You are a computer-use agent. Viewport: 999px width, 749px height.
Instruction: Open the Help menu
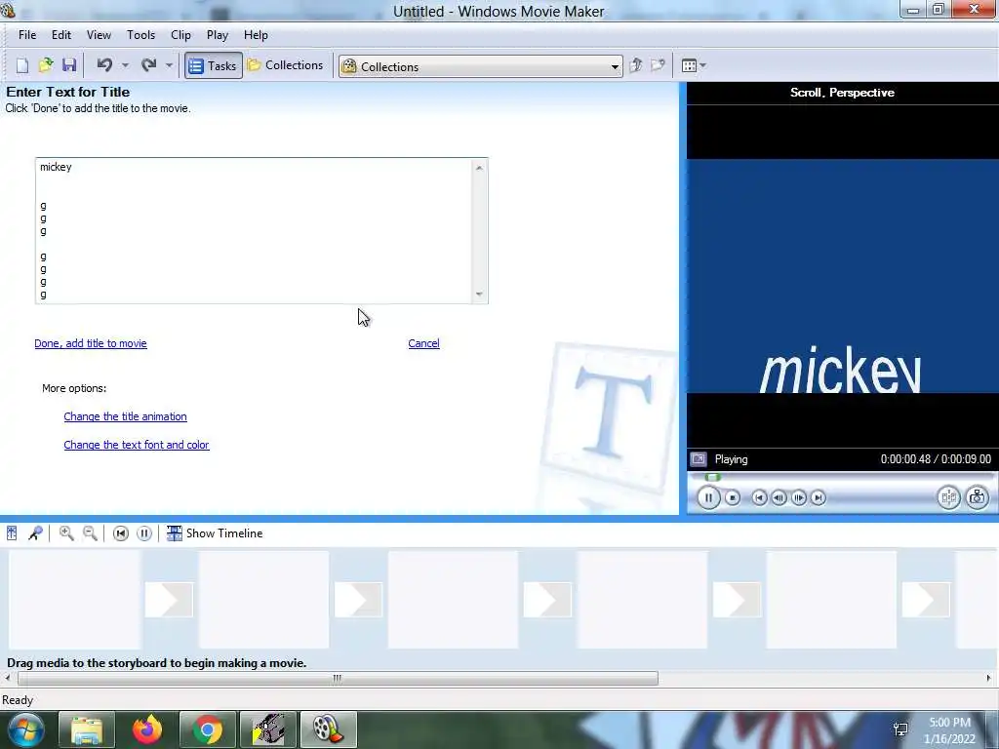pos(257,35)
